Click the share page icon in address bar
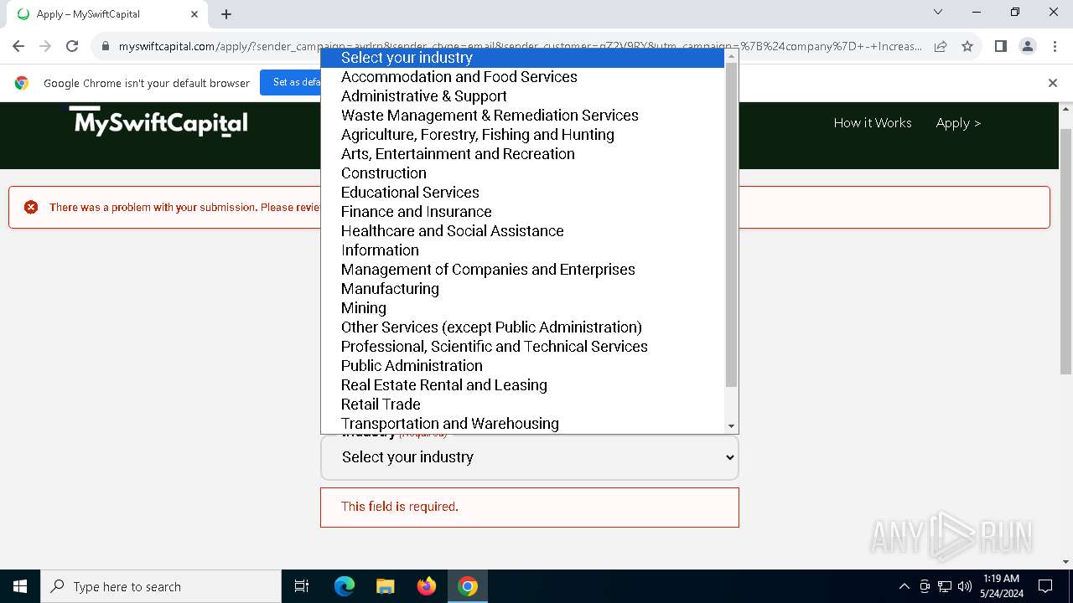 pos(941,46)
